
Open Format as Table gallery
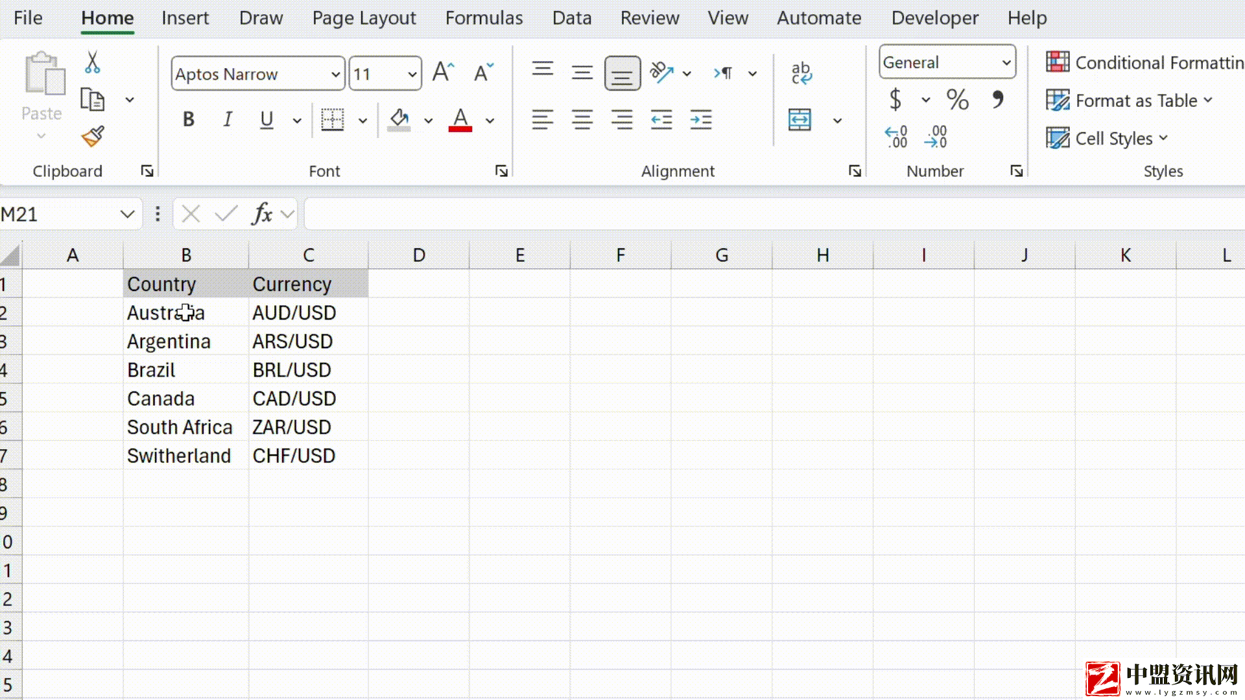coord(1129,100)
